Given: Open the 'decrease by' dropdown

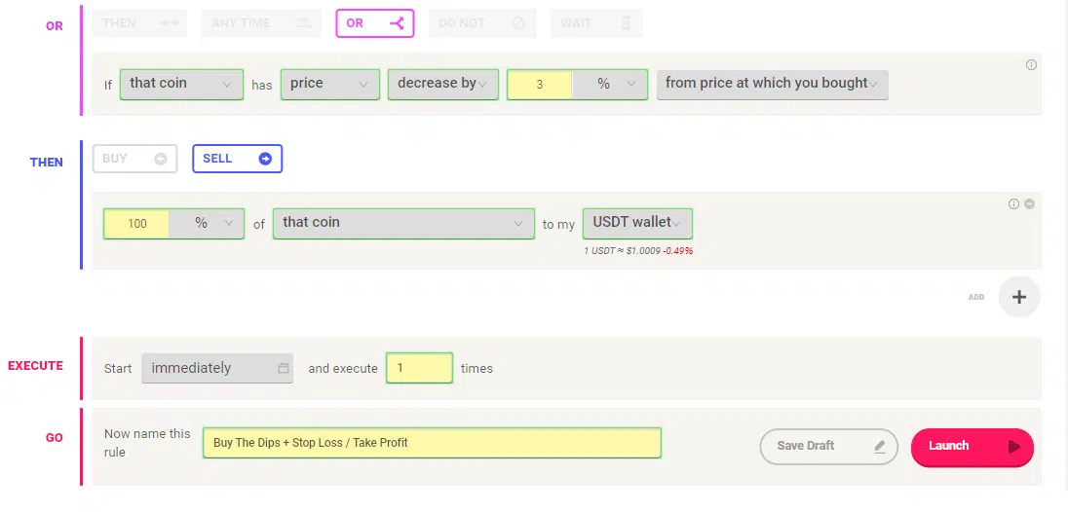Looking at the screenshot, I should pos(442,85).
